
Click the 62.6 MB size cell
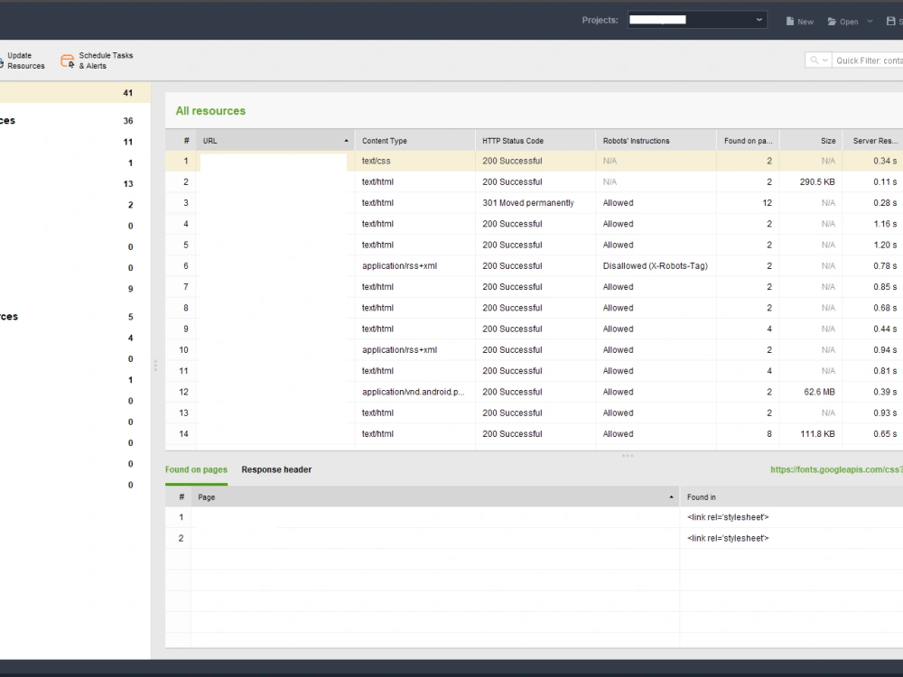[811, 392]
